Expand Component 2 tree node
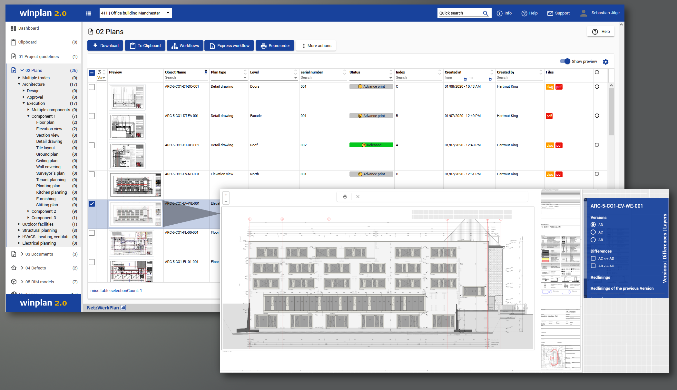 (x=28, y=211)
